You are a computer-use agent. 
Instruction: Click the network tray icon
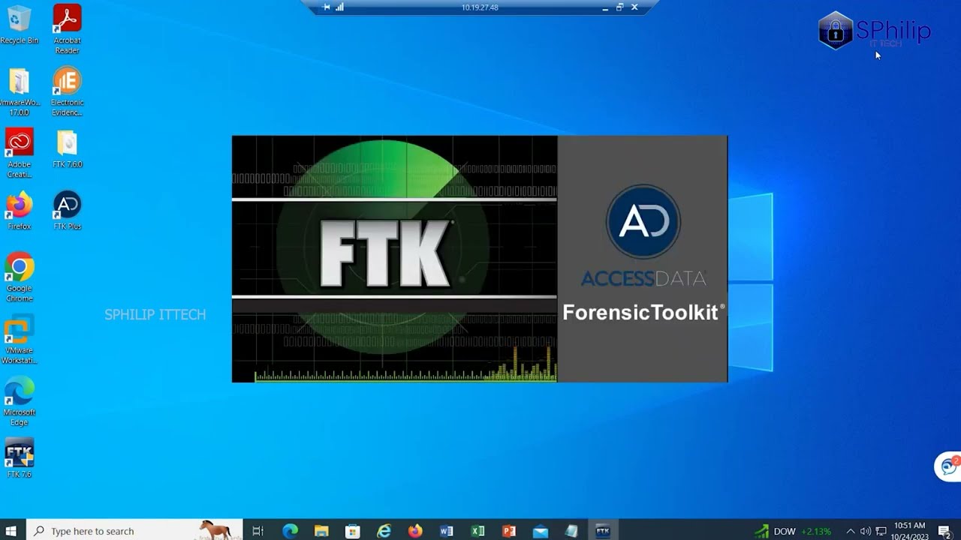coord(881,531)
